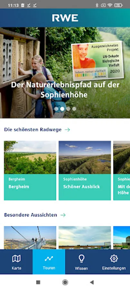Select the third carousel page dot

[x=68, y=109]
